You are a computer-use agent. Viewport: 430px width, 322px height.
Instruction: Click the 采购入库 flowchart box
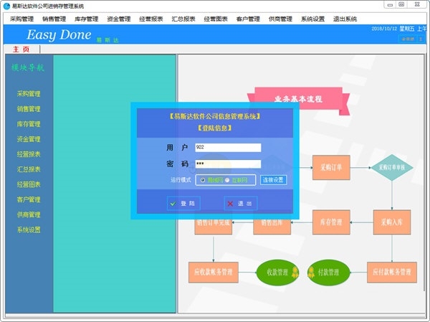click(x=392, y=222)
